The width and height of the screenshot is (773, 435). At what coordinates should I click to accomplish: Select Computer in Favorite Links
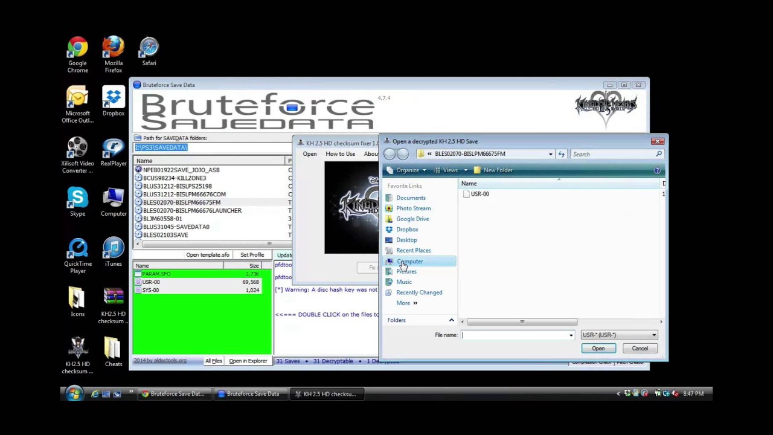420,262
